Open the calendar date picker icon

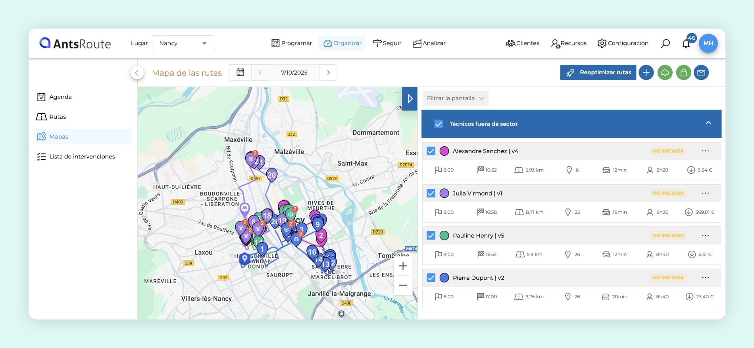point(240,72)
